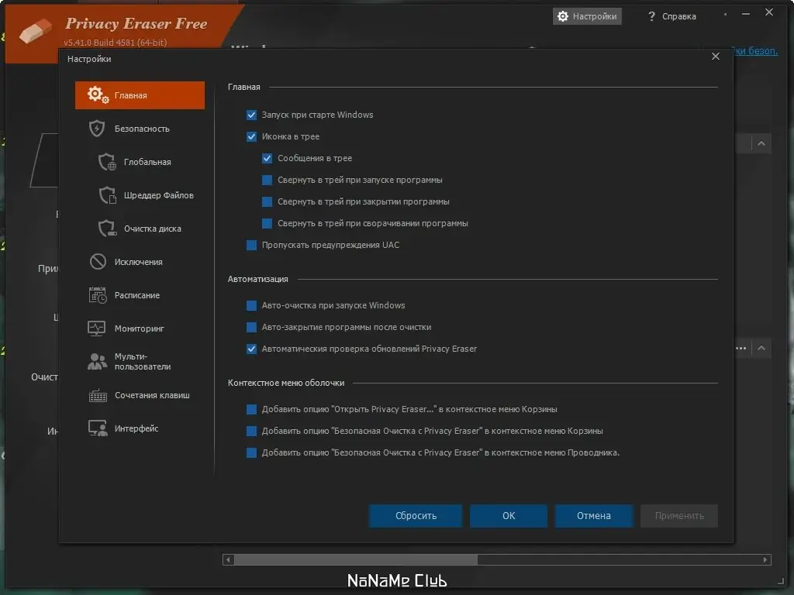Collapse the lower section chevron in main window
The height and width of the screenshot is (595, 794).
pos(761,348)
